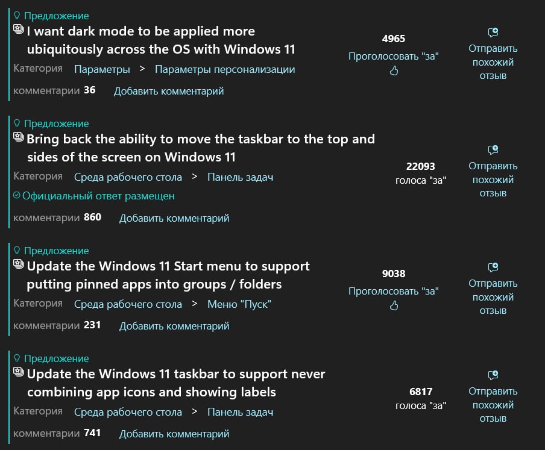Click the vote count 6817
The height and width of the screenshot is (450, 545).
click(421, 392)
